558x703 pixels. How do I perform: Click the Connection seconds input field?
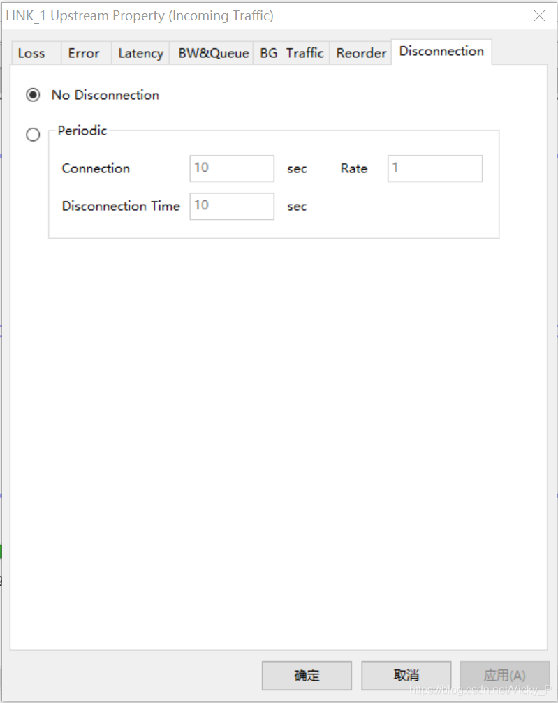(x=232, y=168)
